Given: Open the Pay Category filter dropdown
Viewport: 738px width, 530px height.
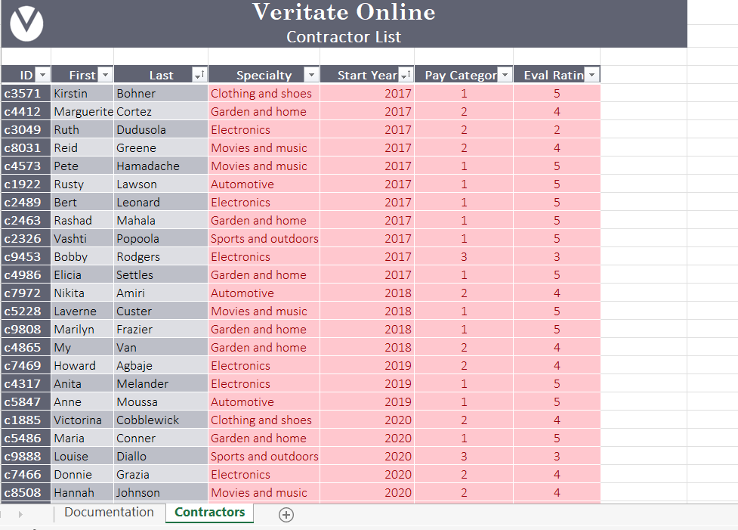Looking at the screenshot, I should pyautogui.click(x=504, y=74).
